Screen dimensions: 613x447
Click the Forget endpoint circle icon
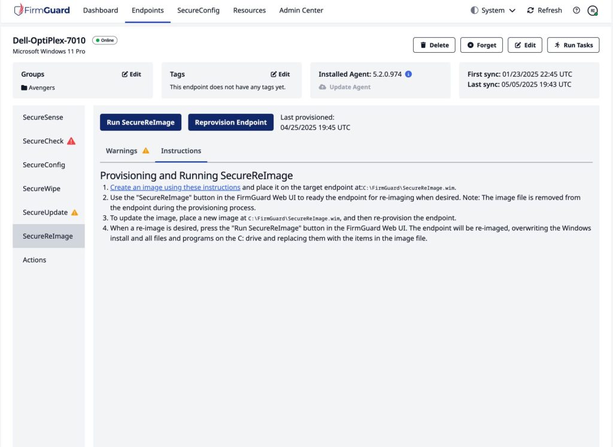[x=469, y=44]
